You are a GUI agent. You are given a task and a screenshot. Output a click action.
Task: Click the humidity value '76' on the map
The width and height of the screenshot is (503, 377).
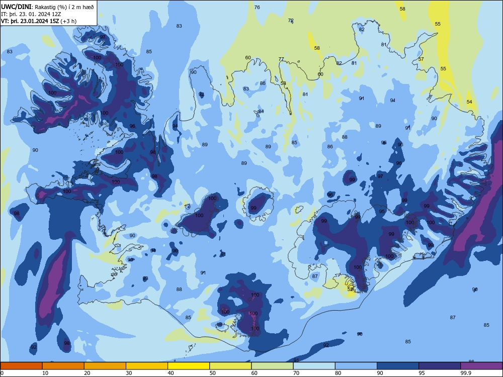point(257,8)
